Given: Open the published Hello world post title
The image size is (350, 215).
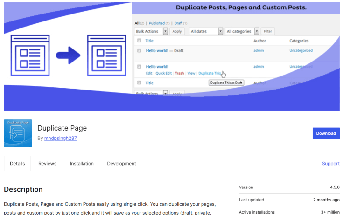Looking at the screenshot, I should pyautogui.click(x=157, y=67).
